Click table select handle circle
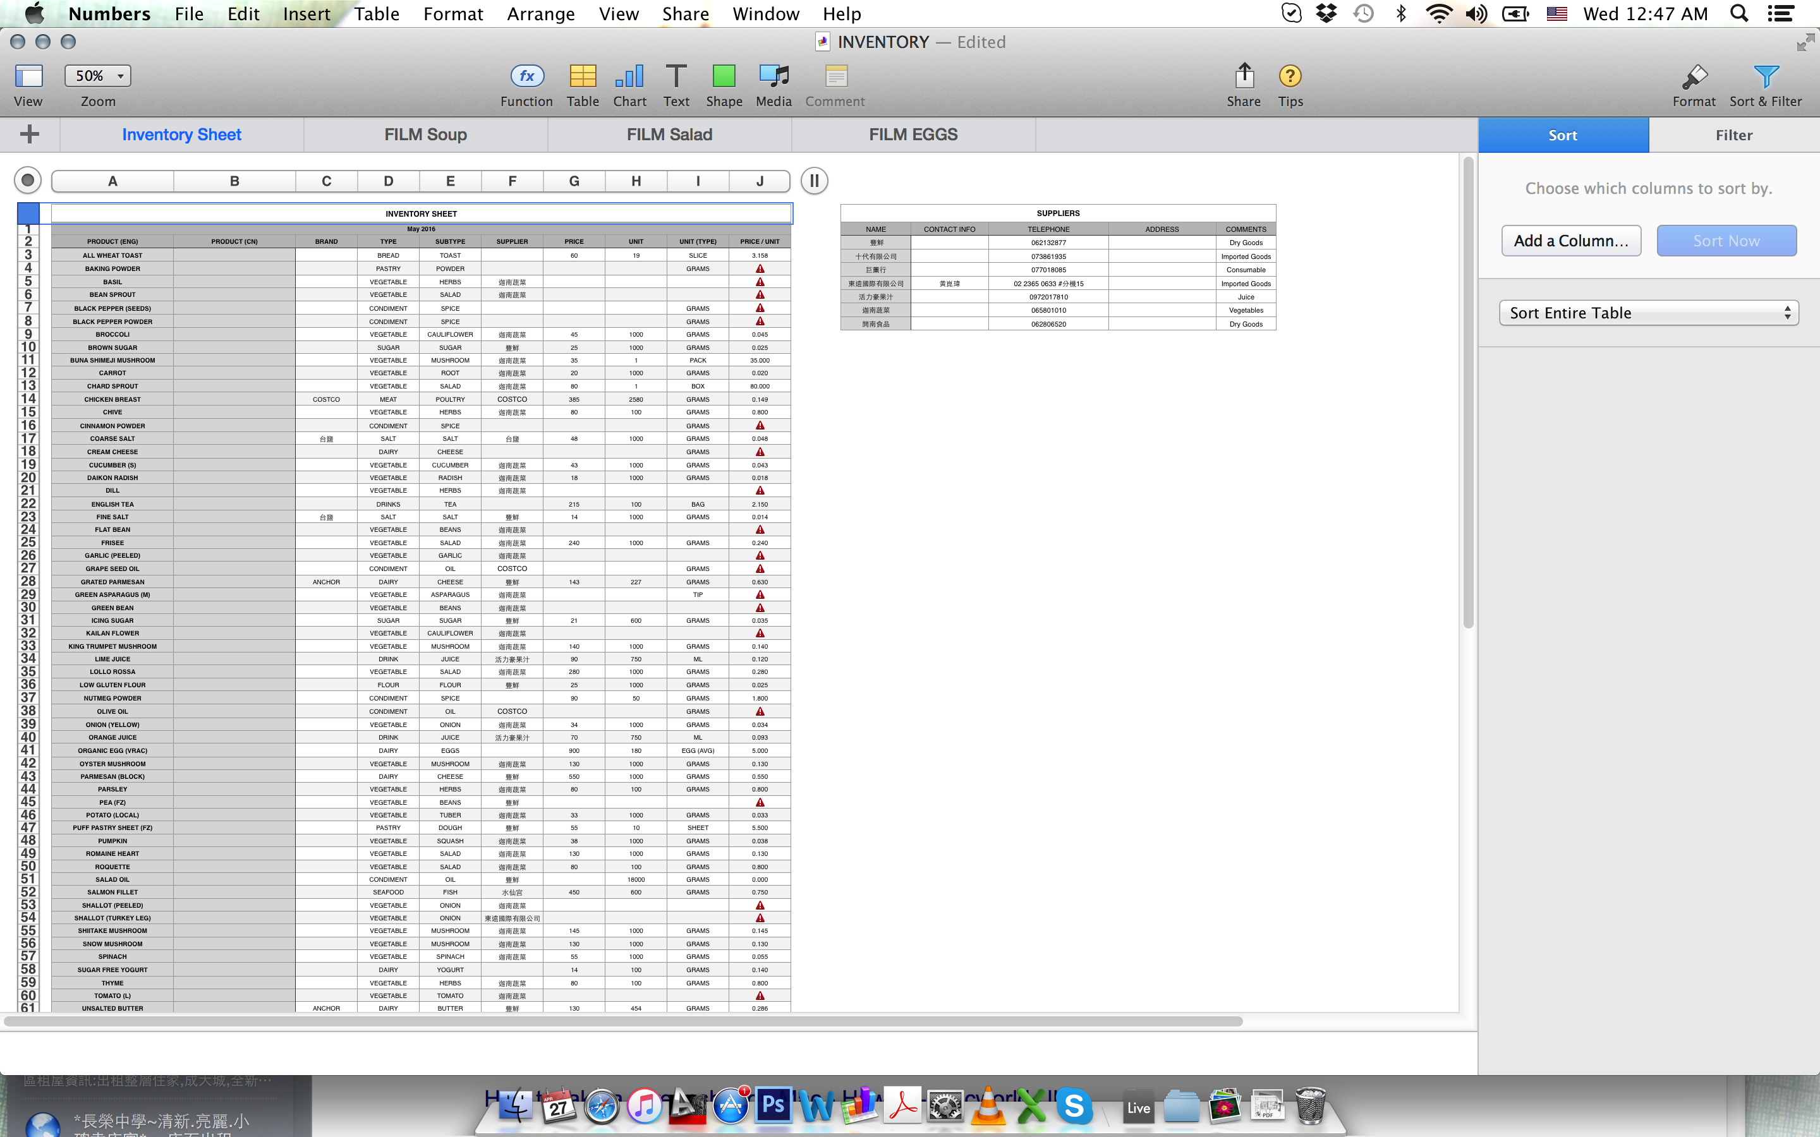1820x1137 pixels. pyautogui.click(x=28, y=181)
